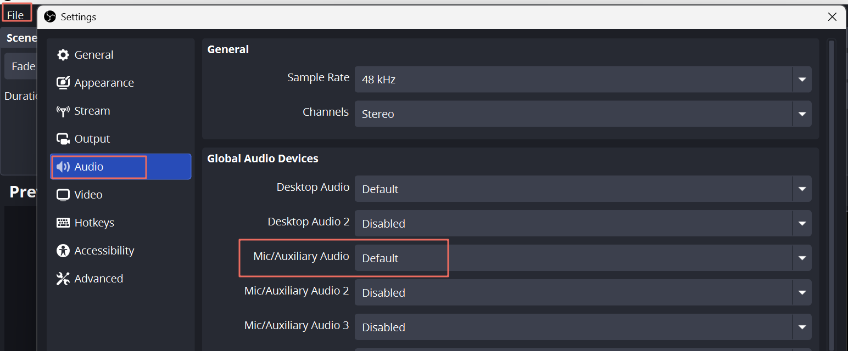
Task: Go to the Stream settings tab
Action: click(121, 111)
